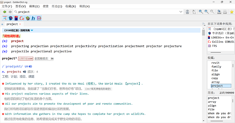Select copy in favorites list
This screenshot has width=235, height=123.
point(215,78)
